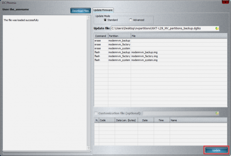The image size is (231, 156).
Task: Enable the Customization file checkbox
Action: click(x=96, y=113)
